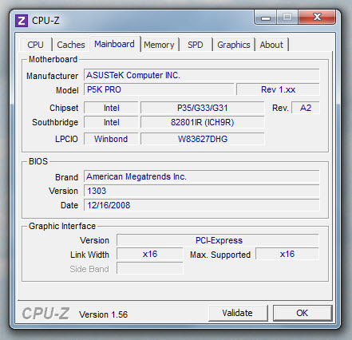352x340 pixels.
Task: Click the BIOS Date field 12/16/2008
Action: tap(202, 205)
